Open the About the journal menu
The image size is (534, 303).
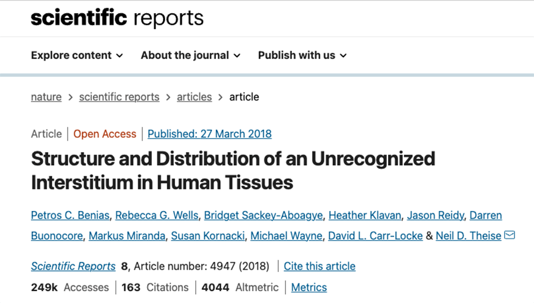pos(190,55)
